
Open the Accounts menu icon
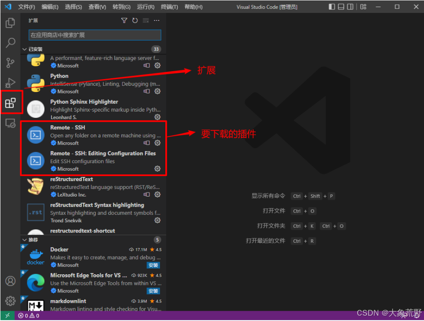(10, 281)
